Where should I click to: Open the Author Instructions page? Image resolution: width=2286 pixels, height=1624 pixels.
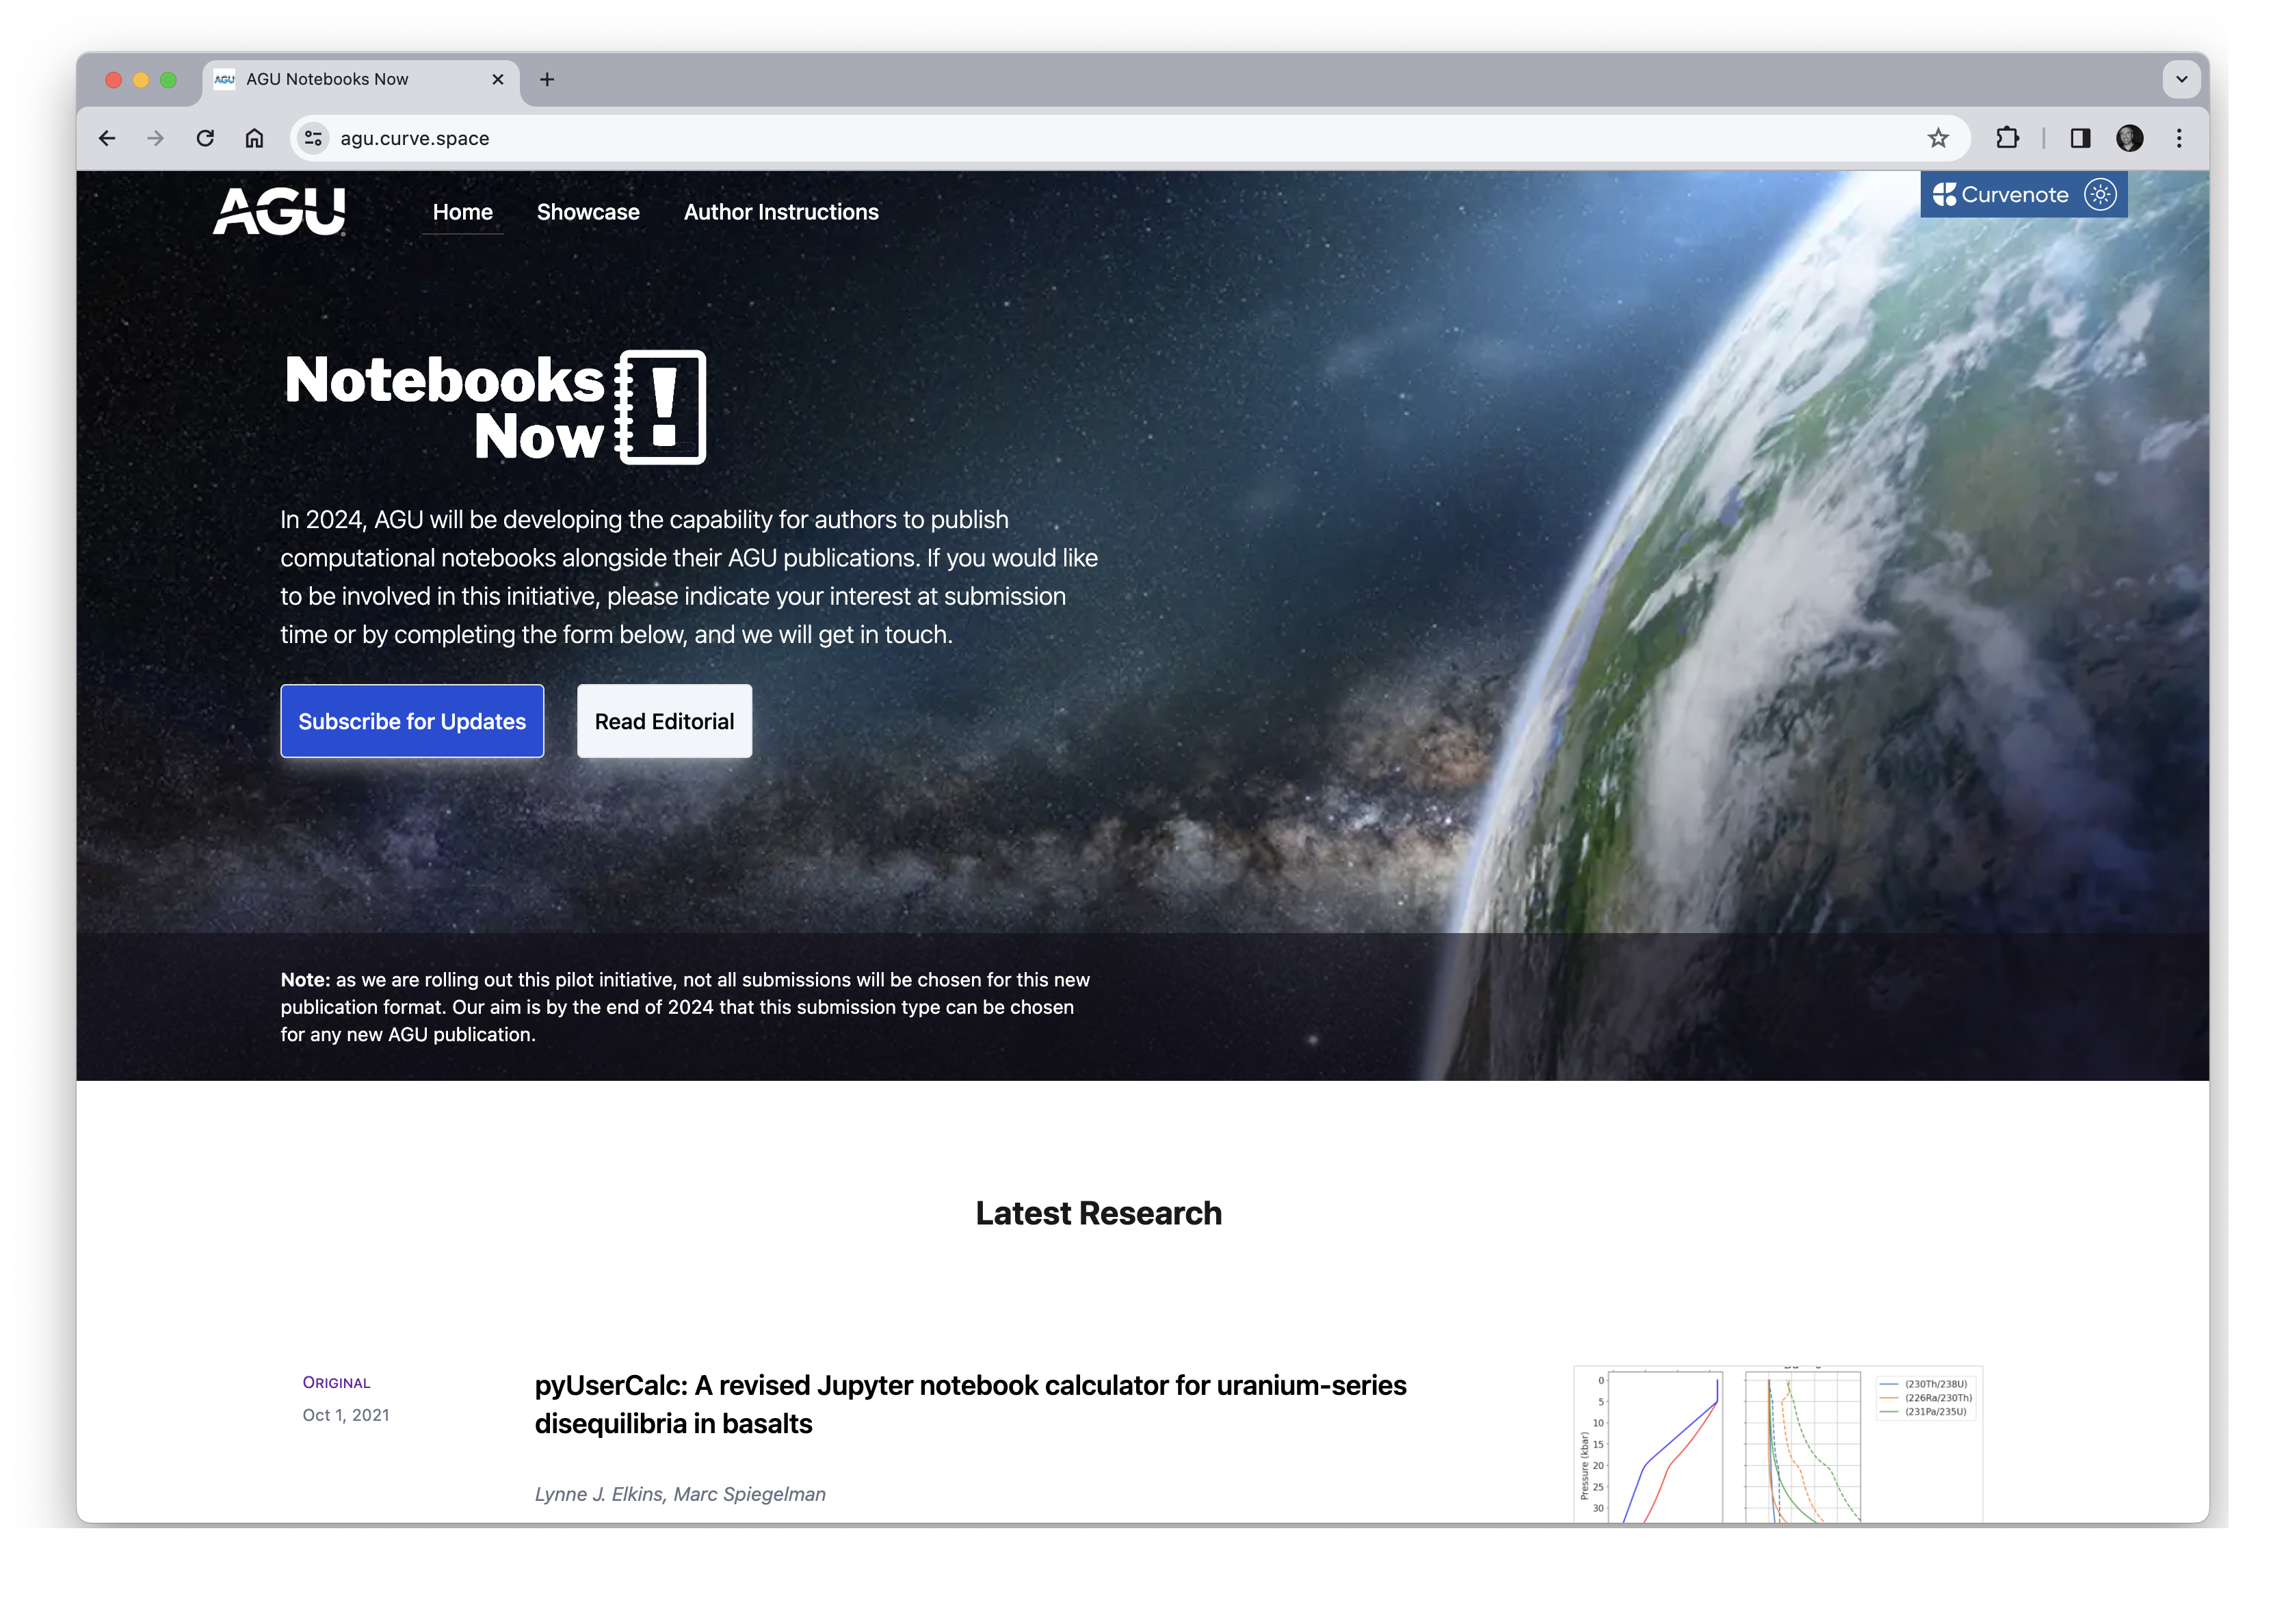[781, 212]
